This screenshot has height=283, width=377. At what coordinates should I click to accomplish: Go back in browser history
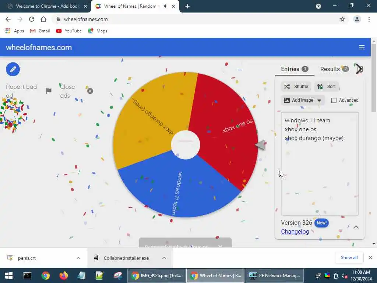pyautogui.click(x=8, y=19)
